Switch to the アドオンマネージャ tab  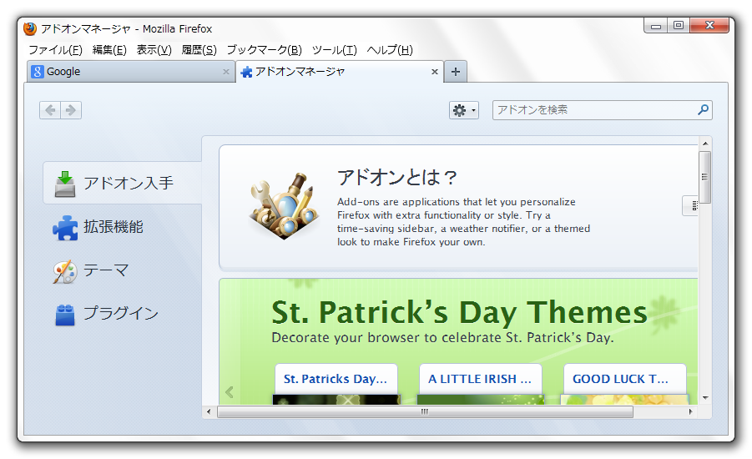coord(340,72)
